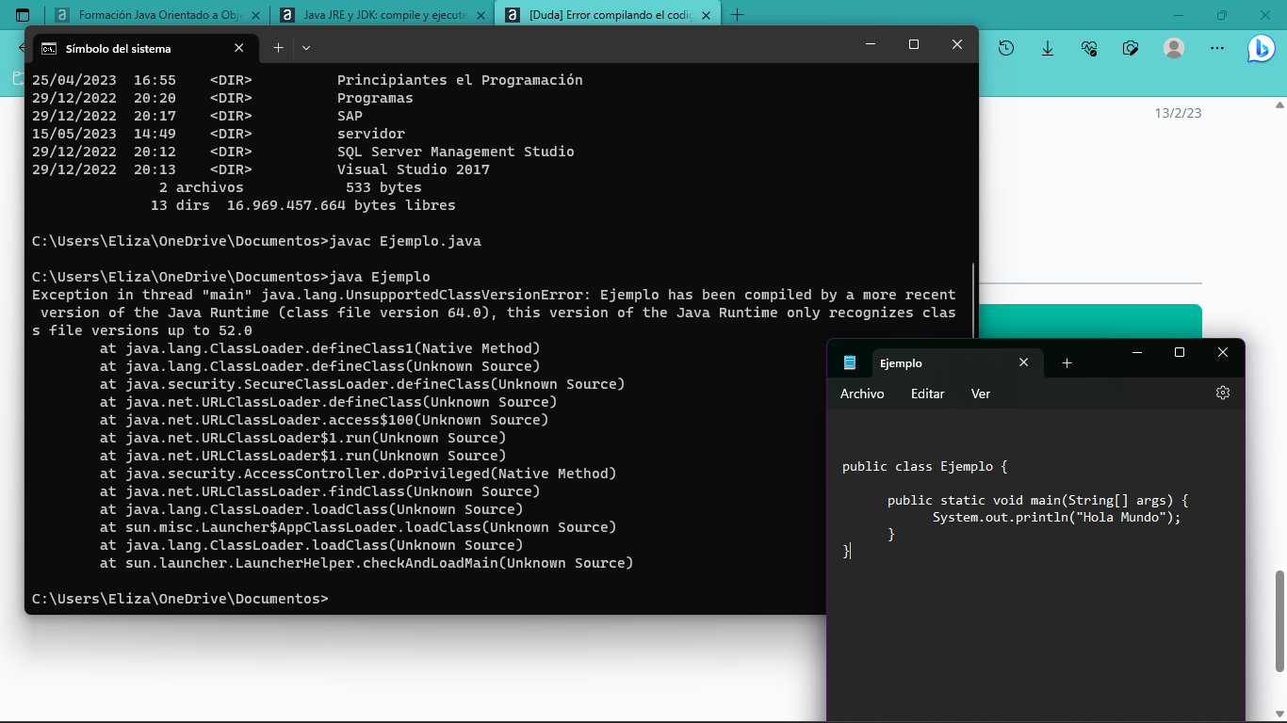Click the 'Principiantes el Programación' directory entry
Image resolution: width=1287 pixels, height=723 pixels.
point(460,80)
